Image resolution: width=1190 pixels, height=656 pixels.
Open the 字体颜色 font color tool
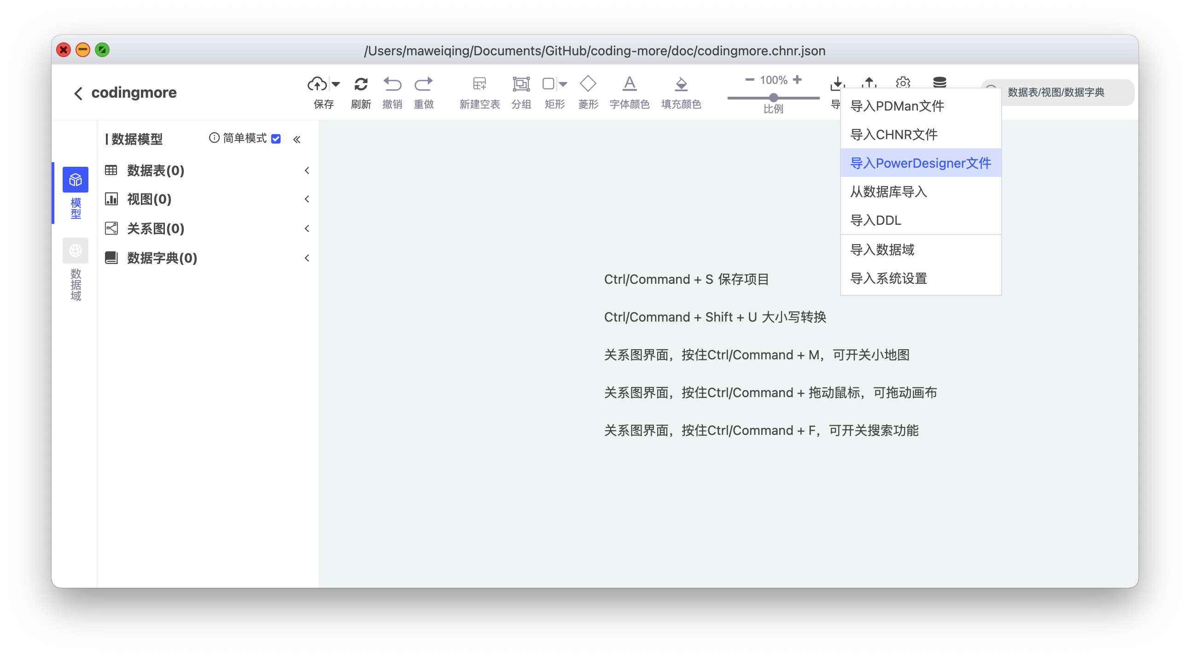pyautogui.click(x=629, y=84)
